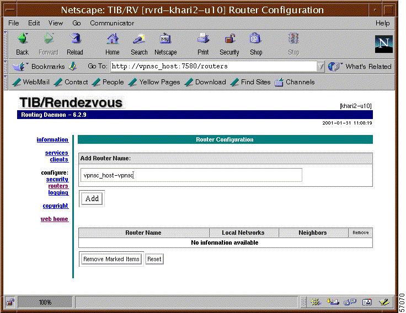Open the People personal toolbar shortcut
This screenshot has height=313, width=406.
pyautogui.click(x=108, y=82)
